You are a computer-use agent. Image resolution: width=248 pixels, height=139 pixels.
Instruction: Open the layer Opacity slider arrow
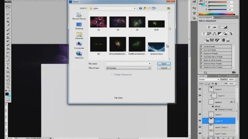click(x=236, y=80)
